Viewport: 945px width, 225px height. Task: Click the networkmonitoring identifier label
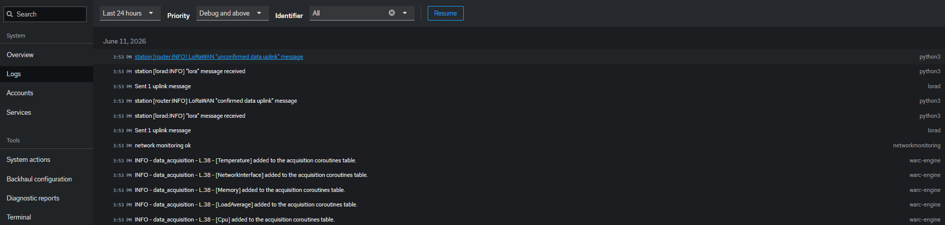(x=916, y=145)
